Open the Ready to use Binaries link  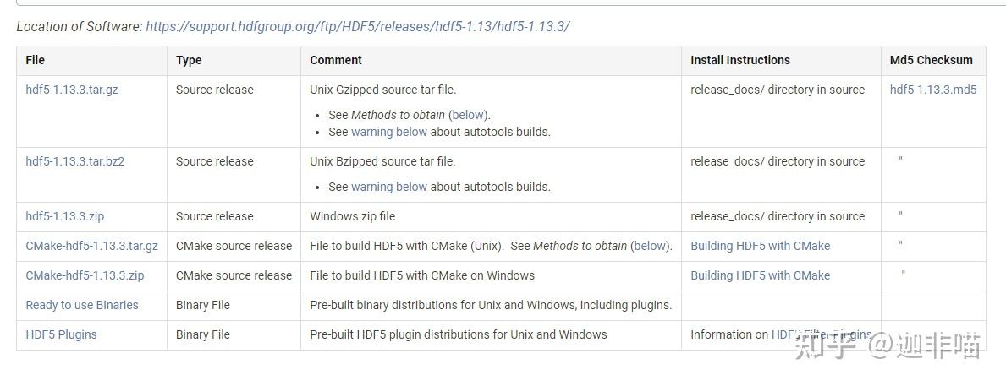click(x=81, y=305)
